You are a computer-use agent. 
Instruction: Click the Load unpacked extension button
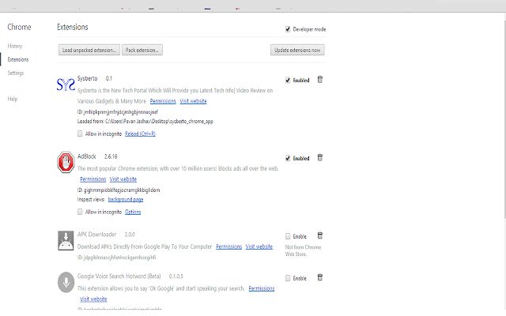pos(89,50)
